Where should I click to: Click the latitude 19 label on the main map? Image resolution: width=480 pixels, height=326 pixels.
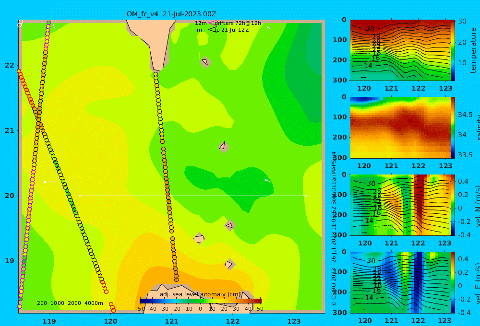pyautogui.click(x=10, y=261)
